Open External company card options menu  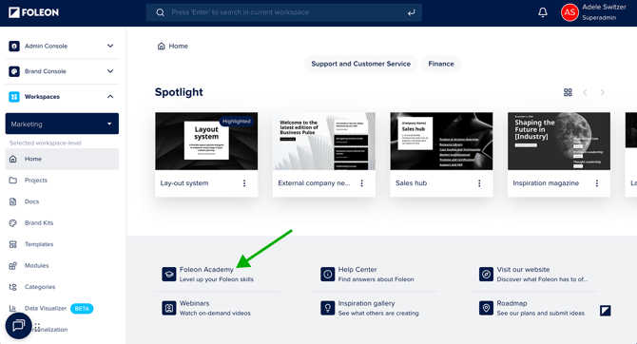pos(361,183)
